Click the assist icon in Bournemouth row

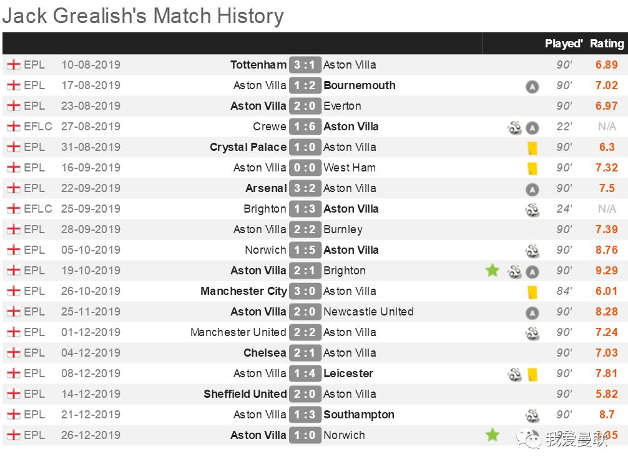click(532, 86)
